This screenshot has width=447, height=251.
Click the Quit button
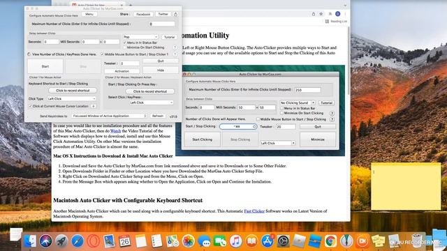tap(161, 61)
